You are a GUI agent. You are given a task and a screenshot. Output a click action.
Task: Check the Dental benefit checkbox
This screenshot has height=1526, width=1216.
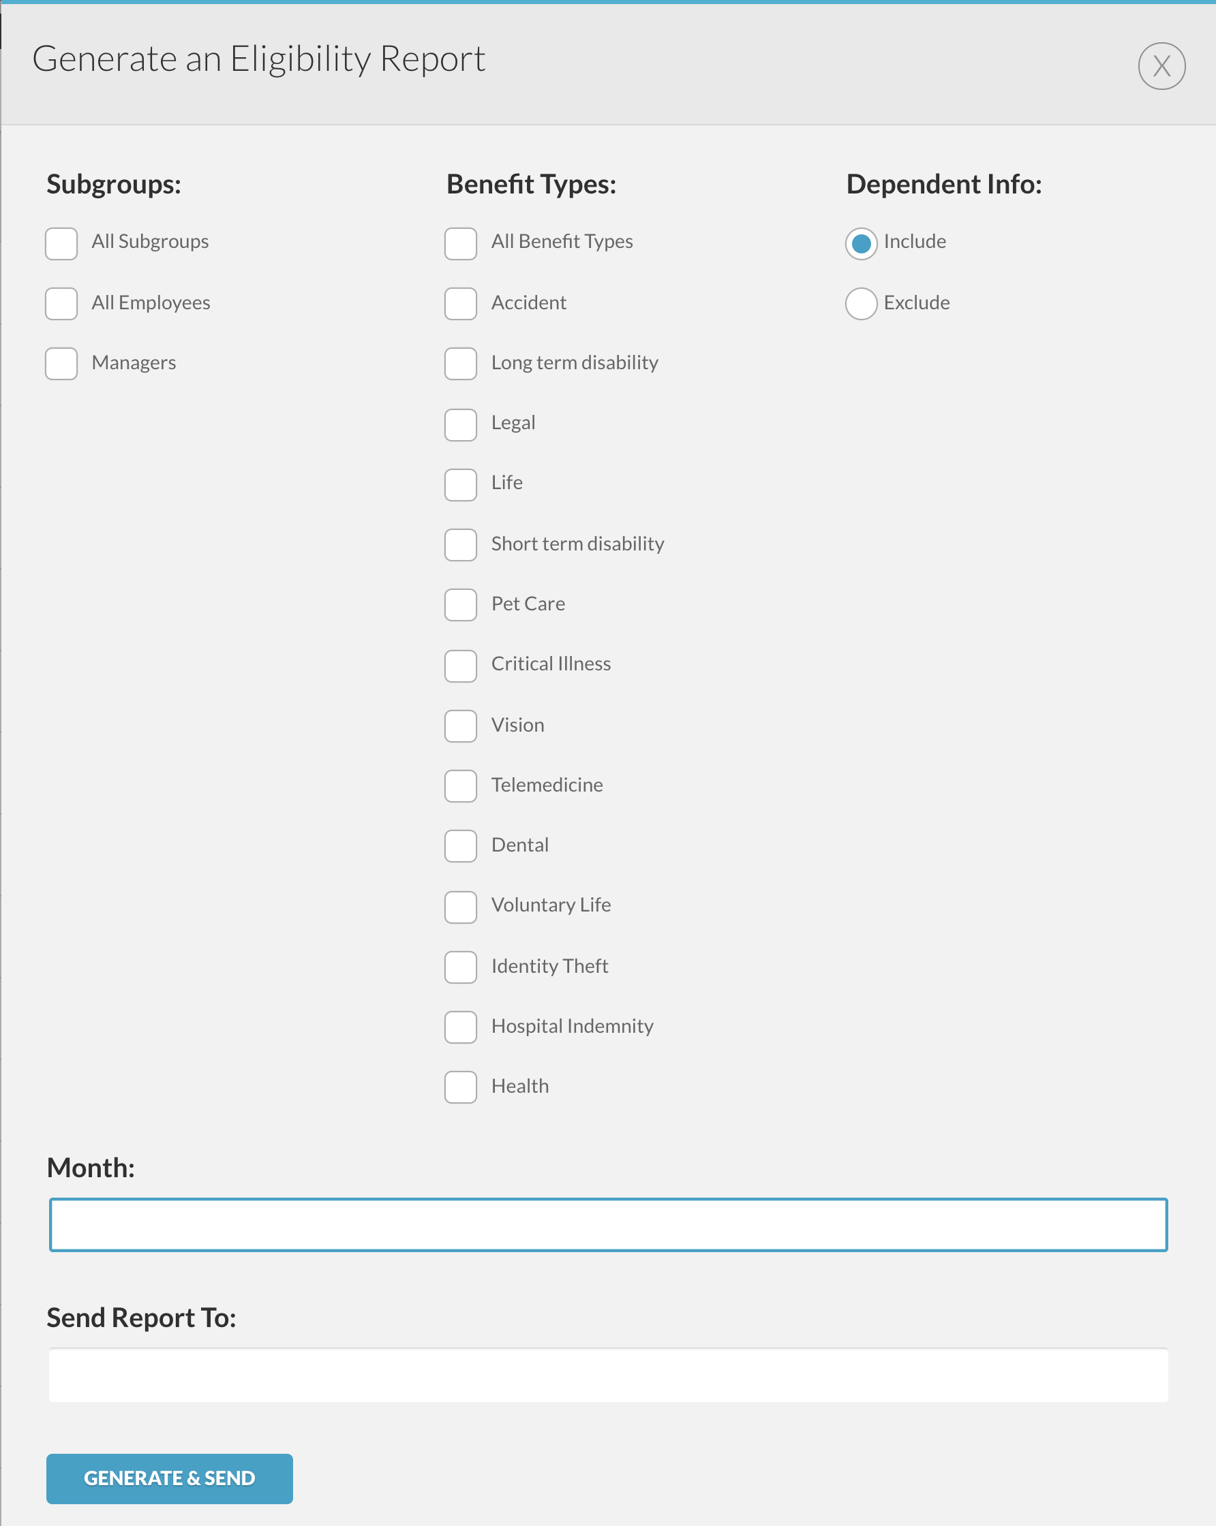[461, 847]
